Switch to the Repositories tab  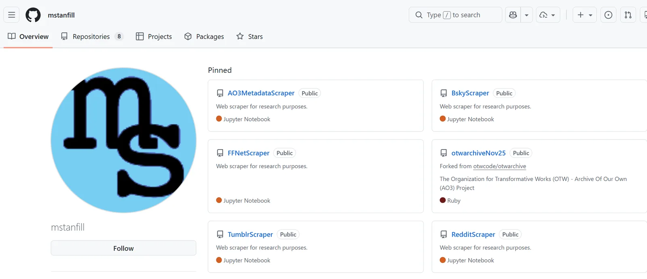tap(92, 36)
